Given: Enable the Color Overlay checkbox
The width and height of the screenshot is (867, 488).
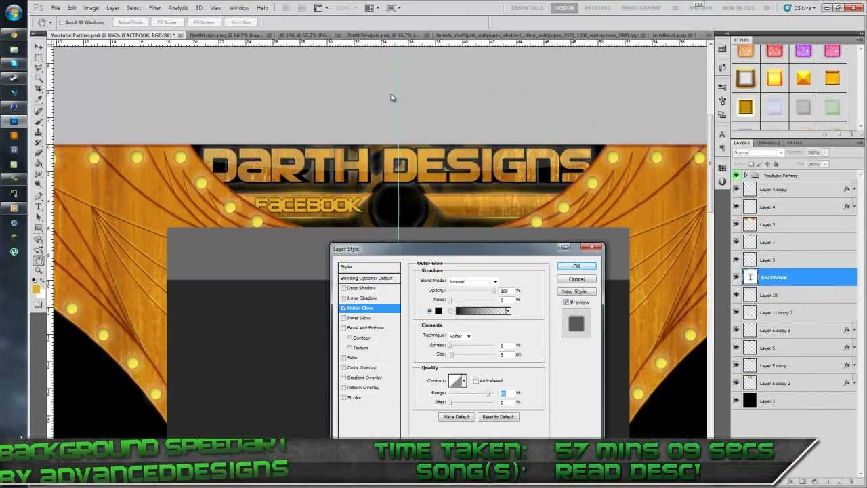Looking at the screenshot, I should point(343,367).
